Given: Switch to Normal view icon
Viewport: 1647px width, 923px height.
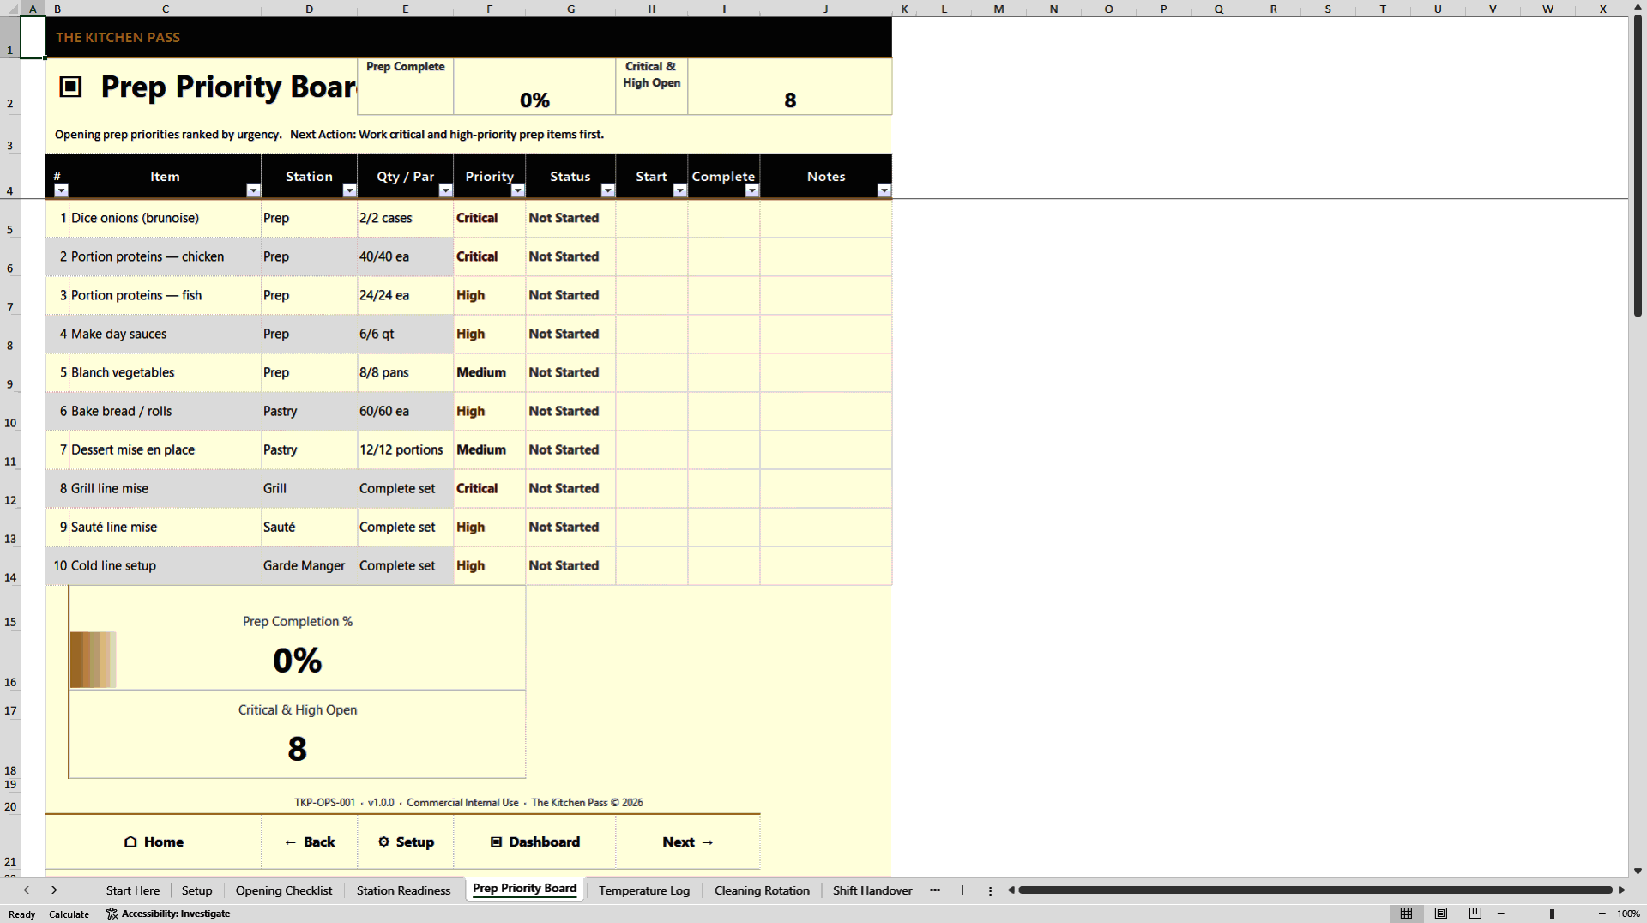Looking at the screenshot, I should (x=1406, y=914).
